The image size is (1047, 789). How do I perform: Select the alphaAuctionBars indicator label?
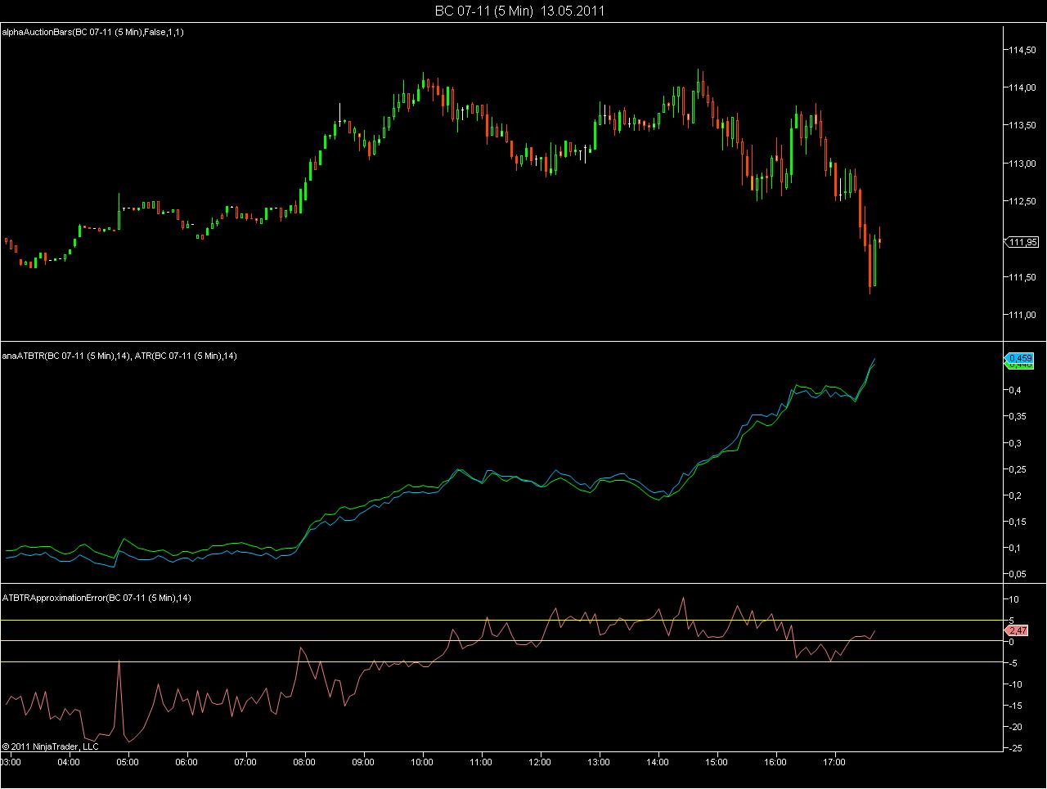point(93,32)
